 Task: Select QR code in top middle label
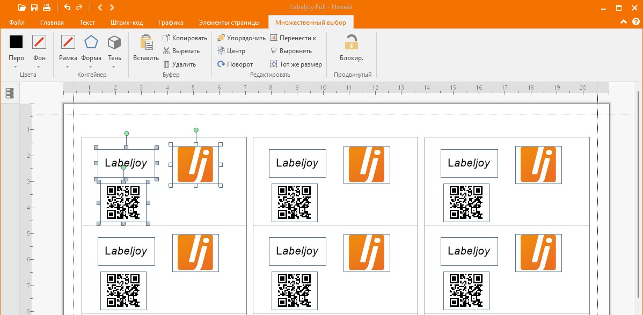295,203
